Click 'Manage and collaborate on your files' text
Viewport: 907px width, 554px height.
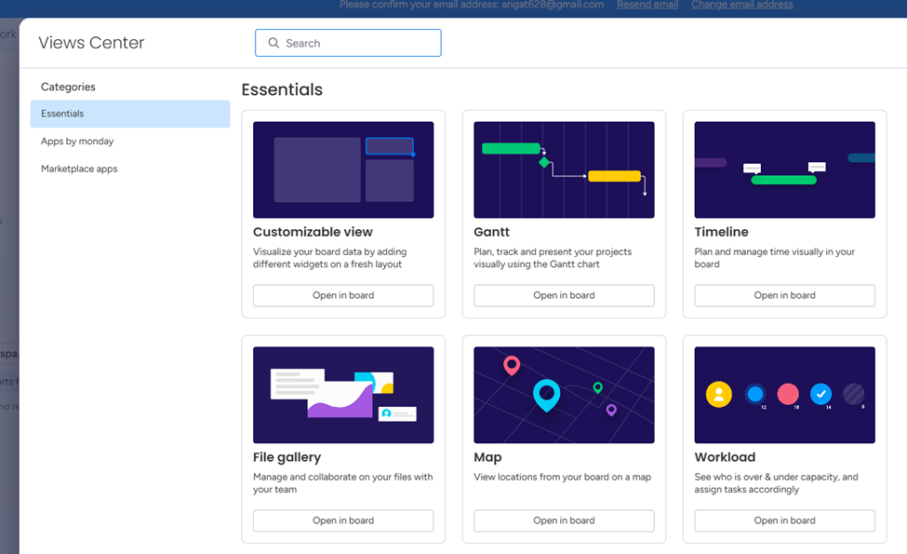[343, 483]
